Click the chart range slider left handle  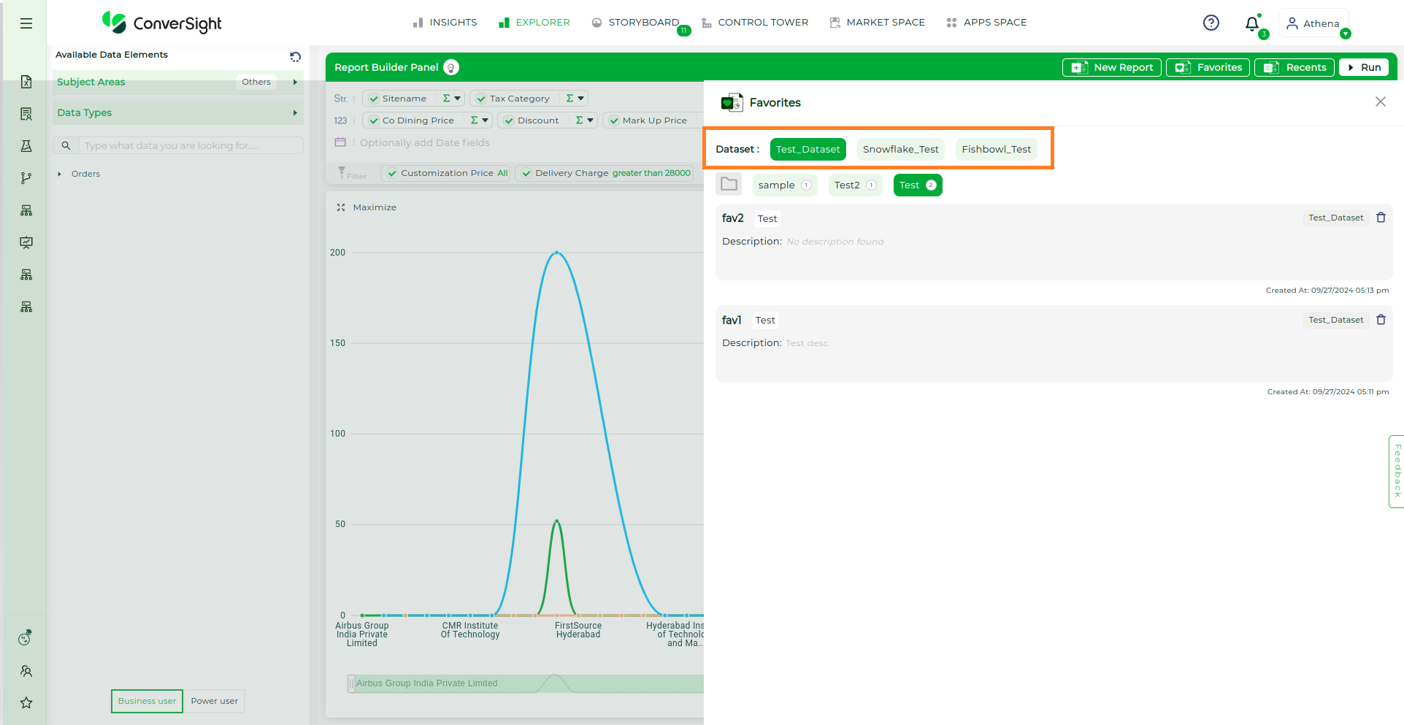click(x=351, y=683)
